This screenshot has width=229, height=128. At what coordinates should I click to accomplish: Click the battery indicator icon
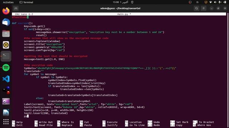(x=225, y=2)
